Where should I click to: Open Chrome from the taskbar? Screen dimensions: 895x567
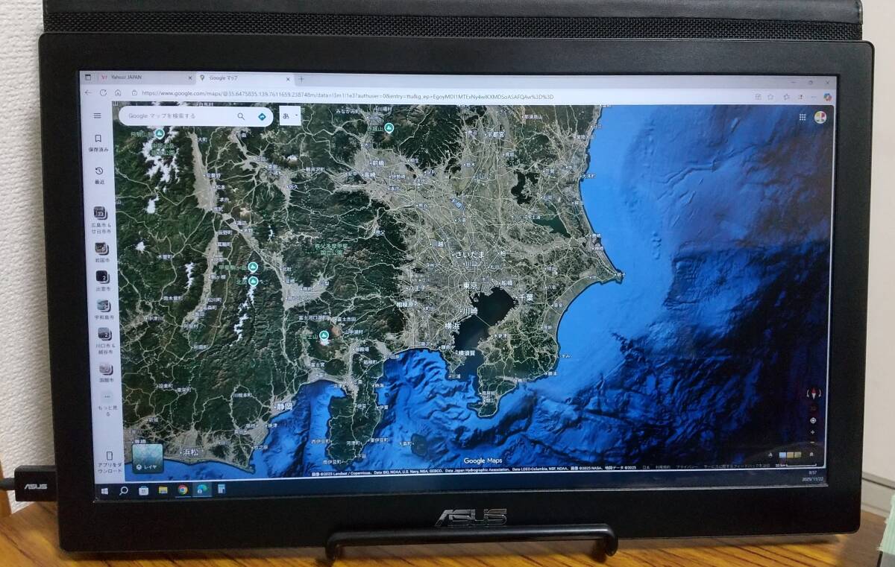tap(182, 490)
